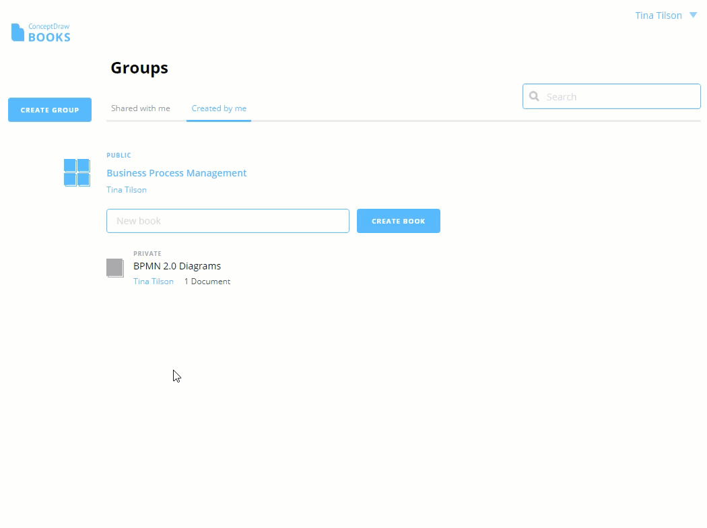Image resolution: width=707 pixels, height=528 pixels.
Task: Select the Created by me tab
Action: 219,108
